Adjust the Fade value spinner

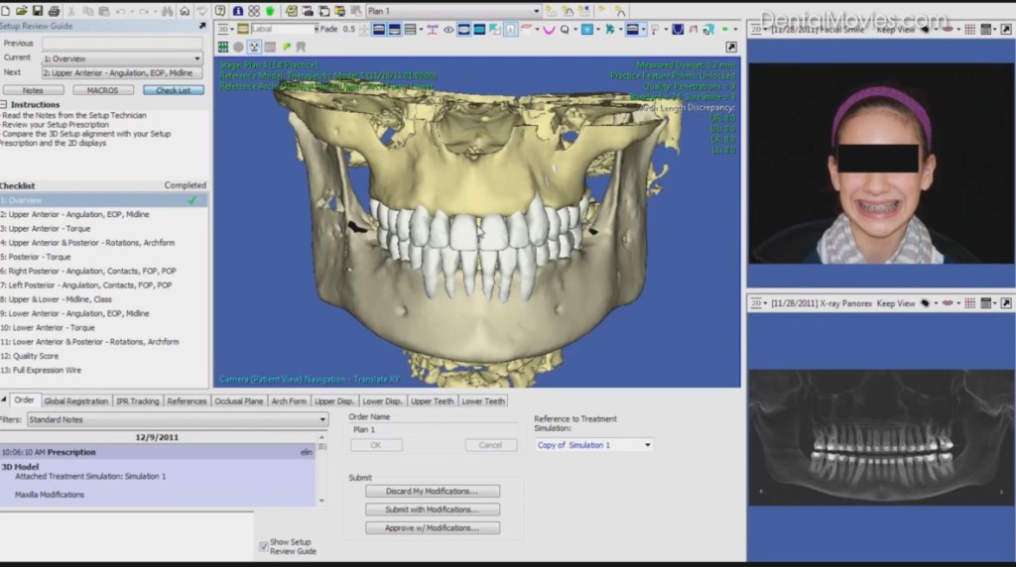364,29
